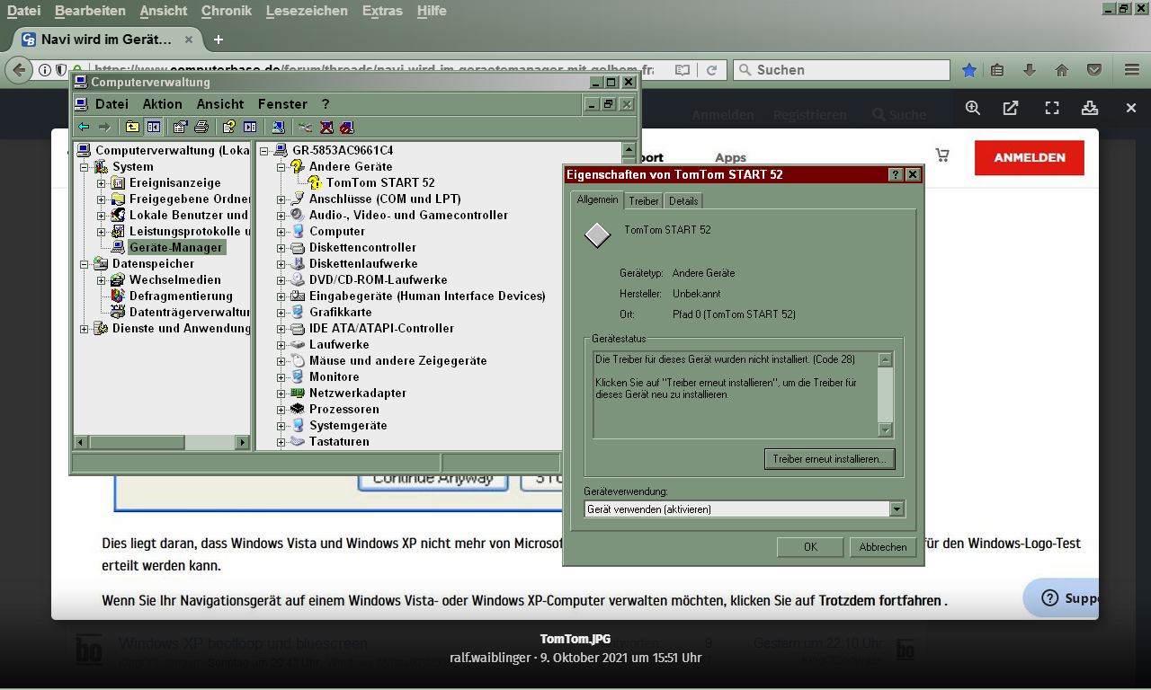Screen dimensions: 1151x690
Task: Select Ereignisanzeige in the left tree
Action: tap(174, 183)
